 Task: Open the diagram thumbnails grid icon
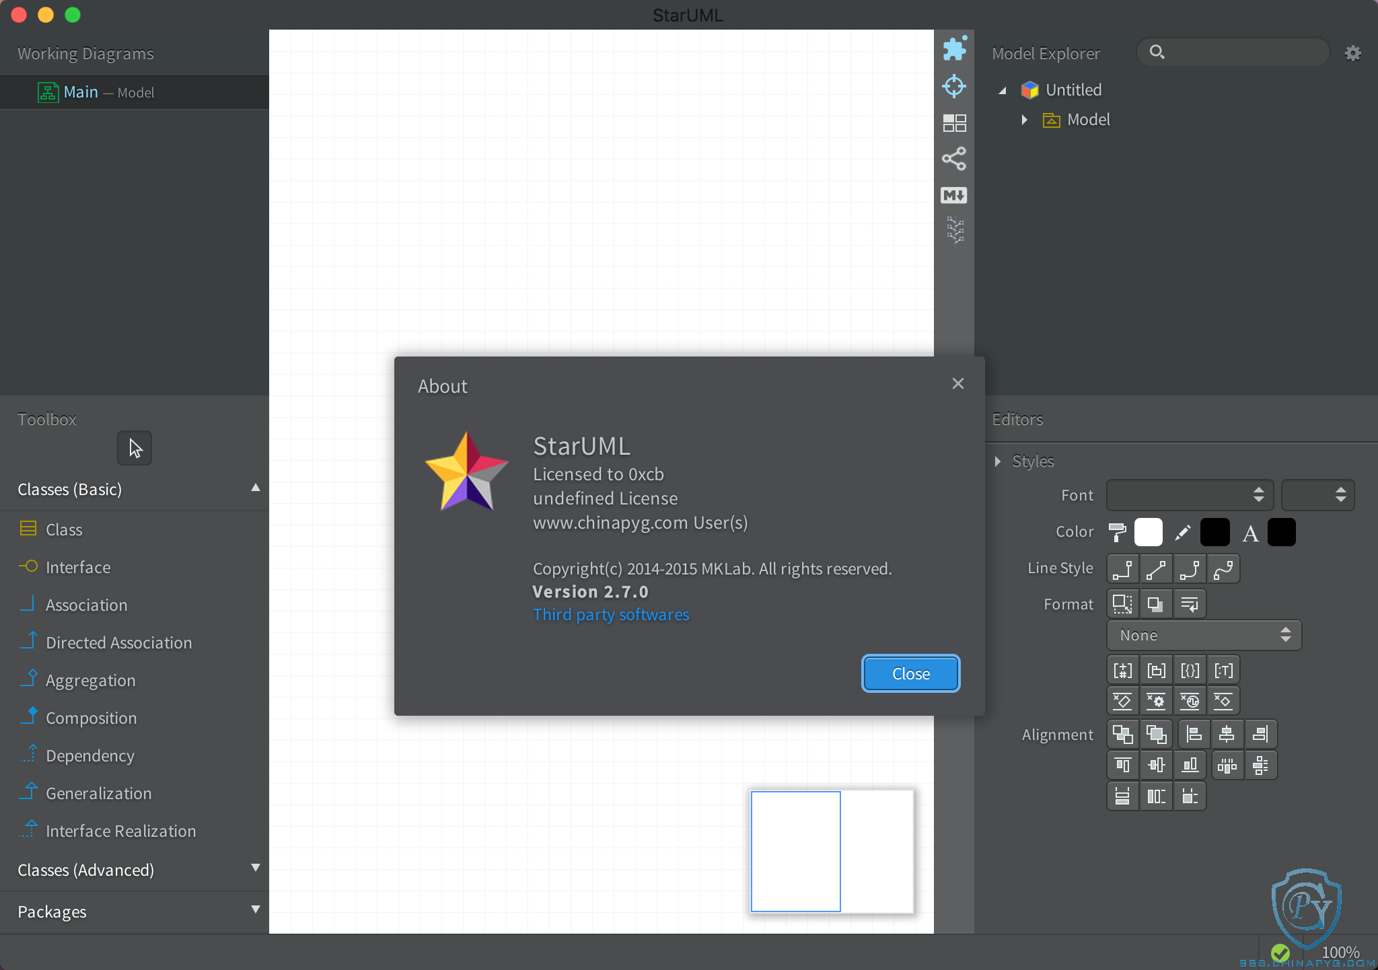954,122
